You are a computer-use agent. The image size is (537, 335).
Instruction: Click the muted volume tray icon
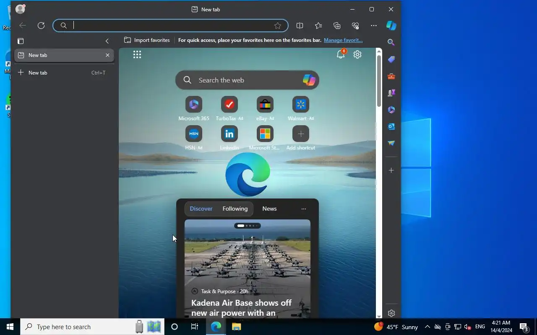coord(468,327)
